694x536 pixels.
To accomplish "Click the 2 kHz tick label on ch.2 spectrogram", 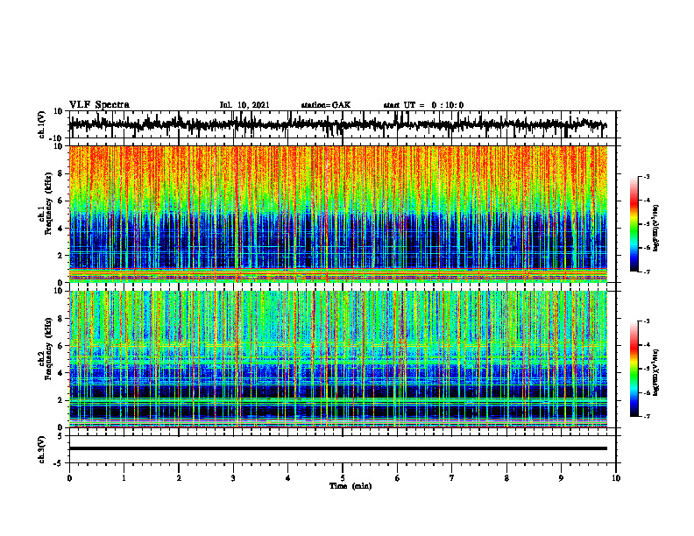I will (60, 400).
